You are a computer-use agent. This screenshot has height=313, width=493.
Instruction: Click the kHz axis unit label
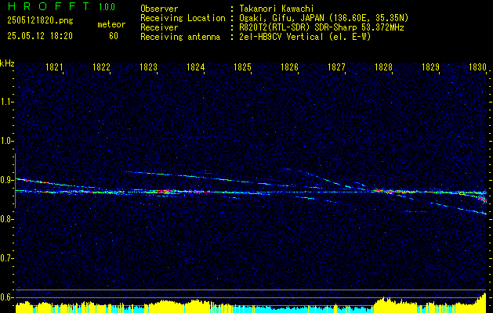7,63
